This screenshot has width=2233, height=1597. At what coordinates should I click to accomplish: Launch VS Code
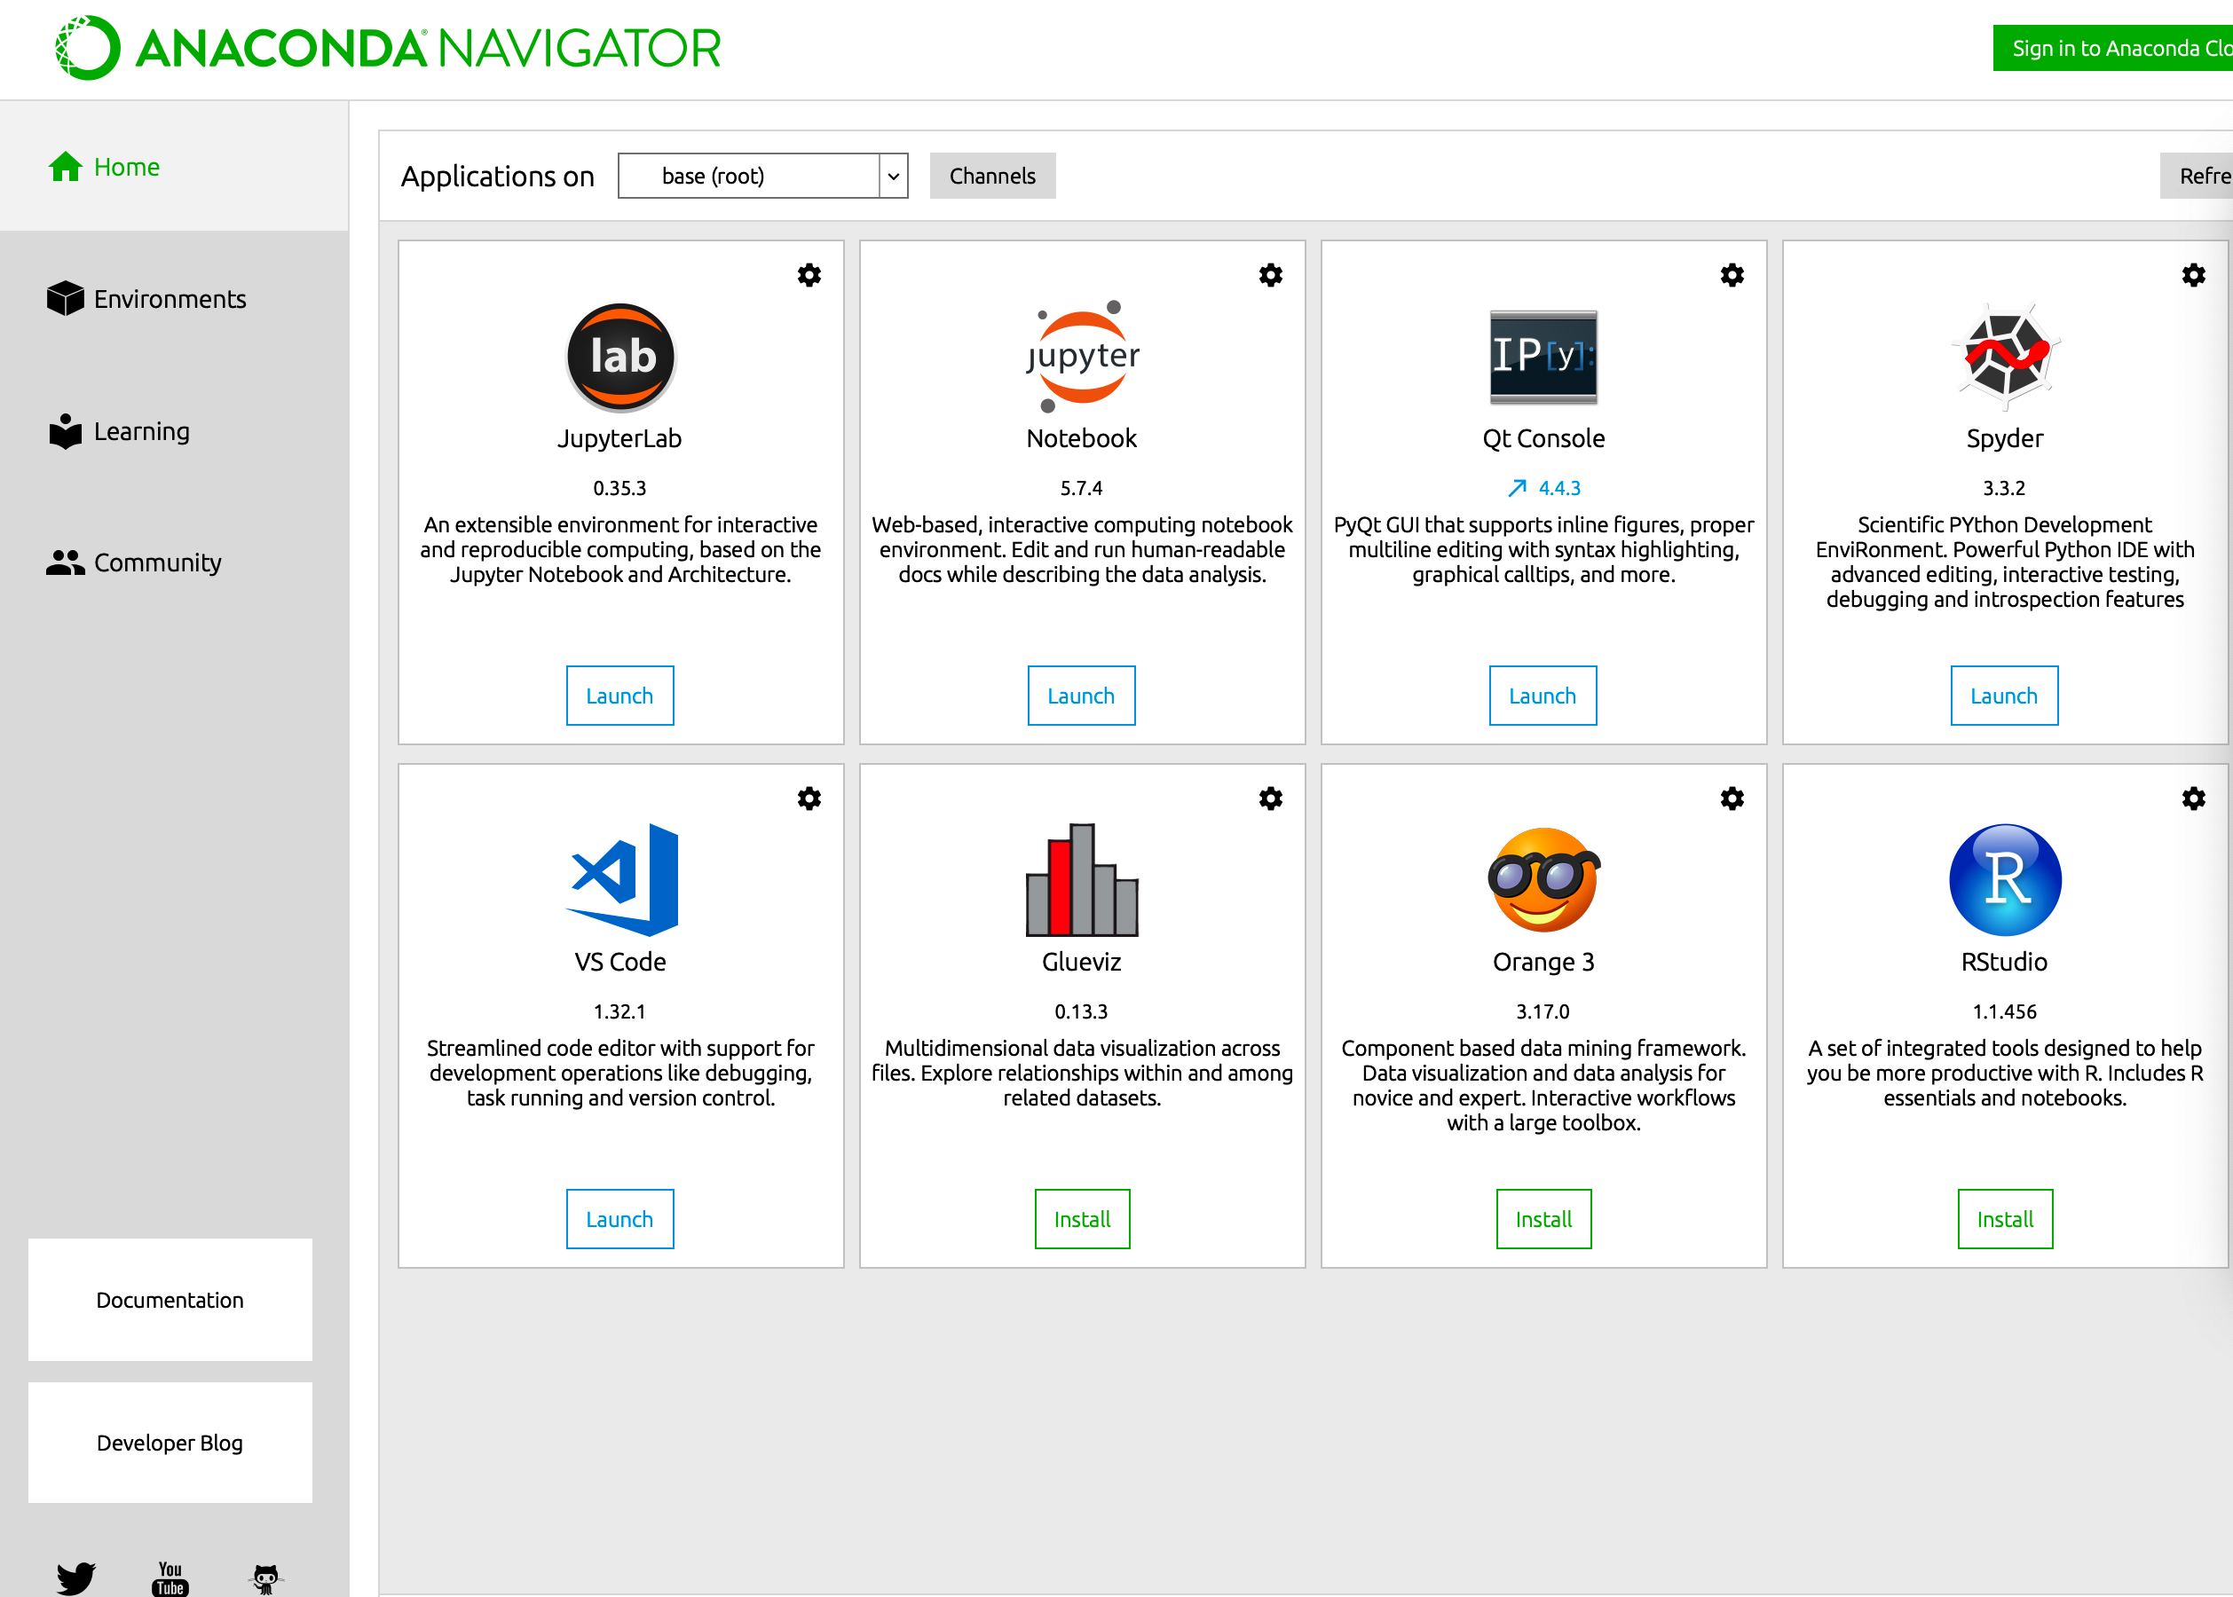point(619,1219)
